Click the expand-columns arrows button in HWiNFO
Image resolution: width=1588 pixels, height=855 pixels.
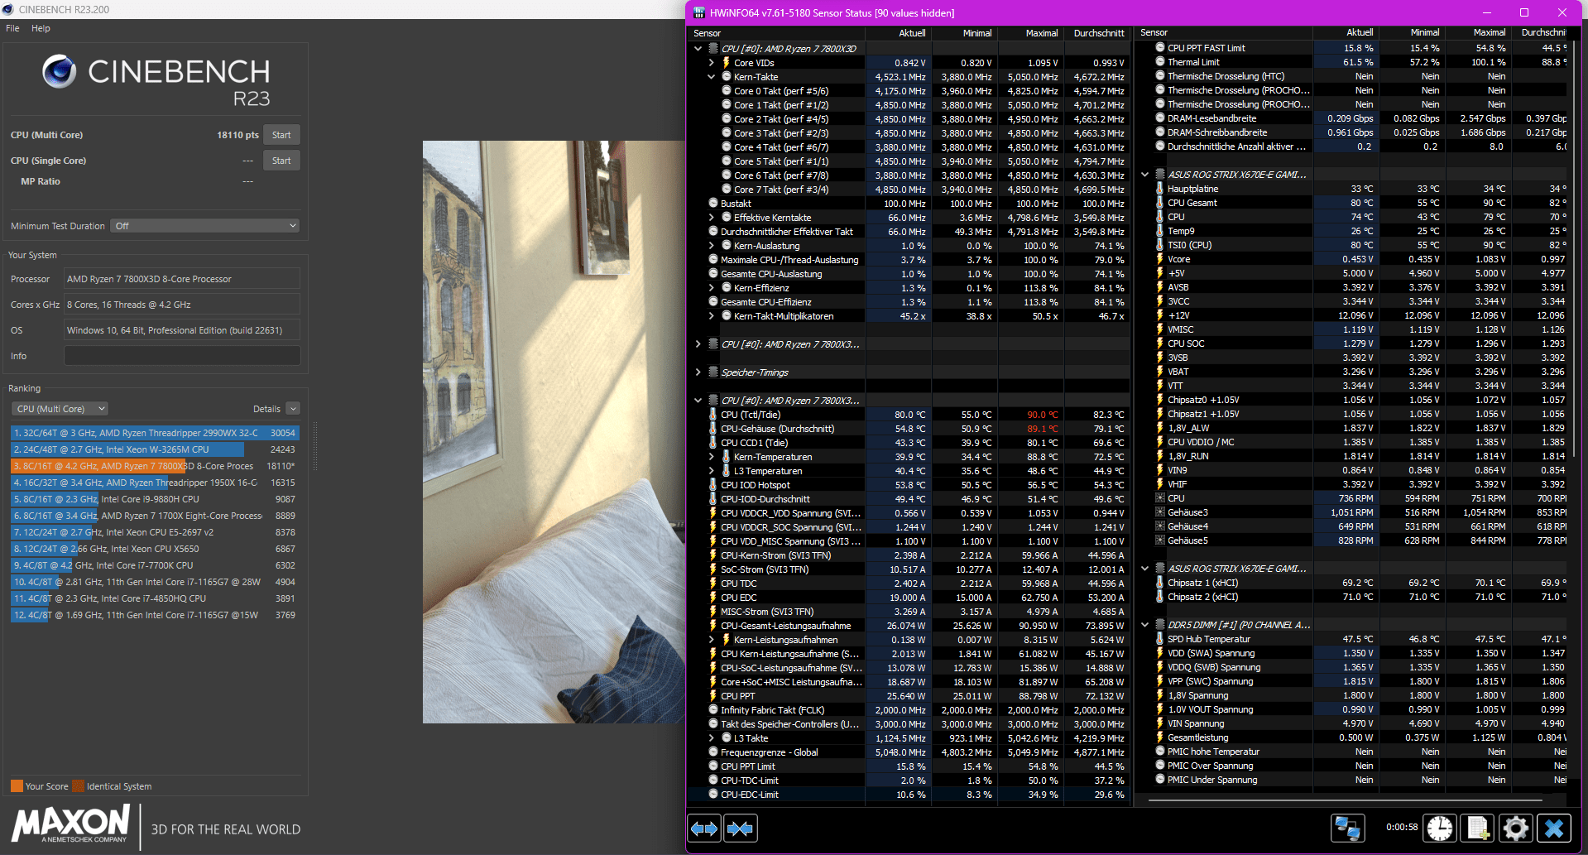(704, 829)
